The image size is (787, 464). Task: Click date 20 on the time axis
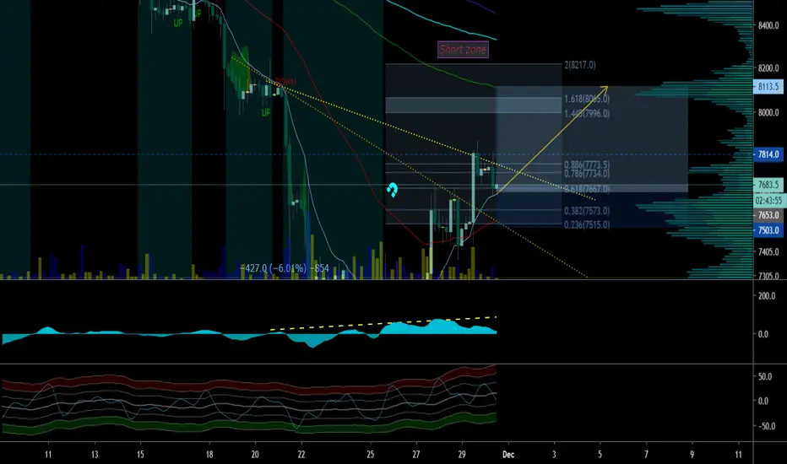[255, 455]
